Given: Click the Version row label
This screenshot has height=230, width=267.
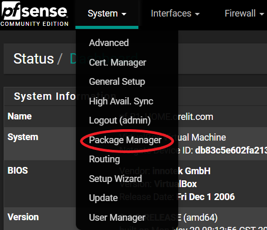Looking at the screenshot, I should tap(23, 217).
